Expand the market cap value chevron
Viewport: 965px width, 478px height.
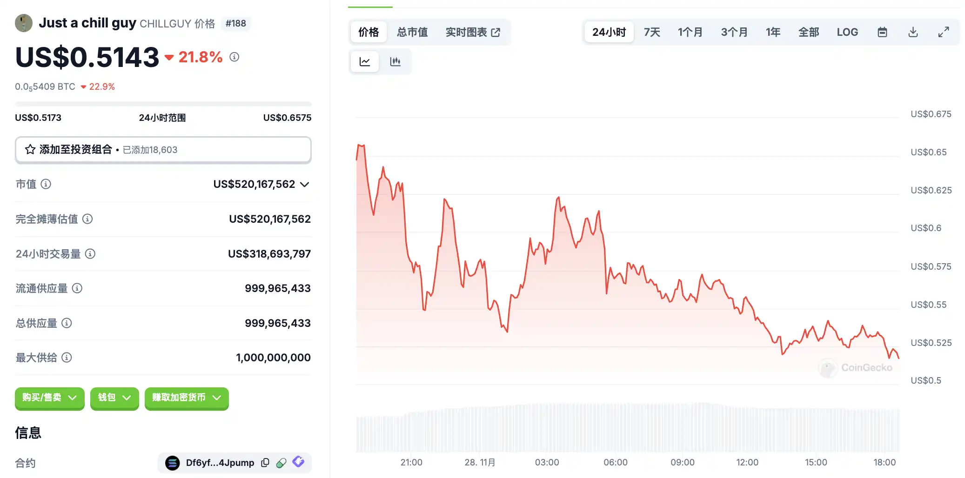tap(305, 185)
